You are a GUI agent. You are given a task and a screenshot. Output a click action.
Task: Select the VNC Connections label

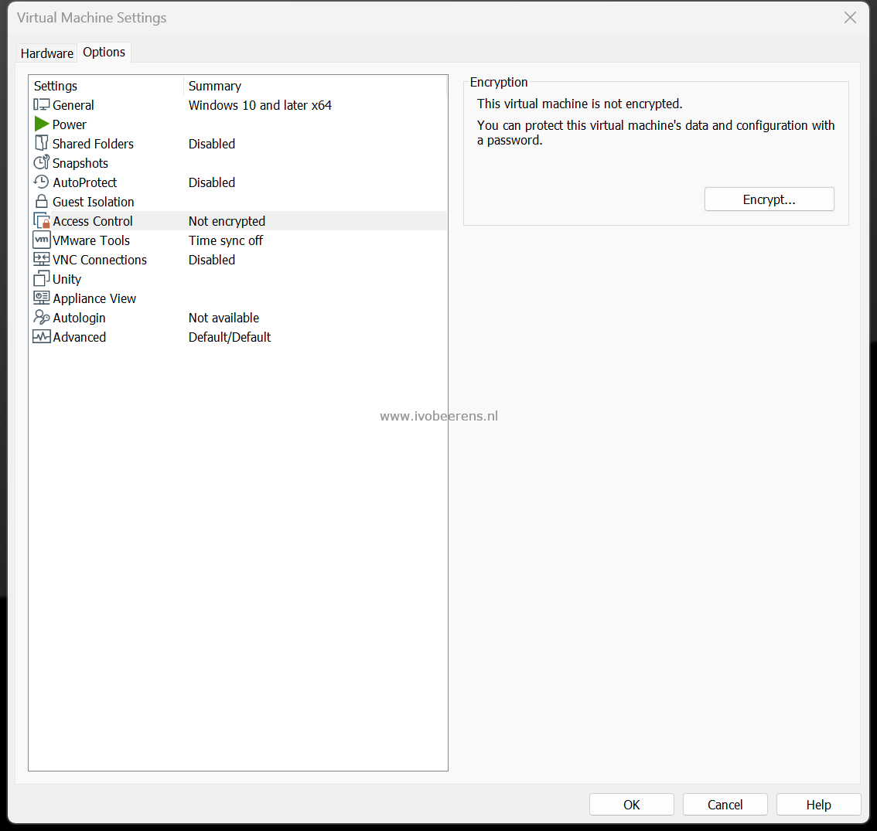coord(100,260)
